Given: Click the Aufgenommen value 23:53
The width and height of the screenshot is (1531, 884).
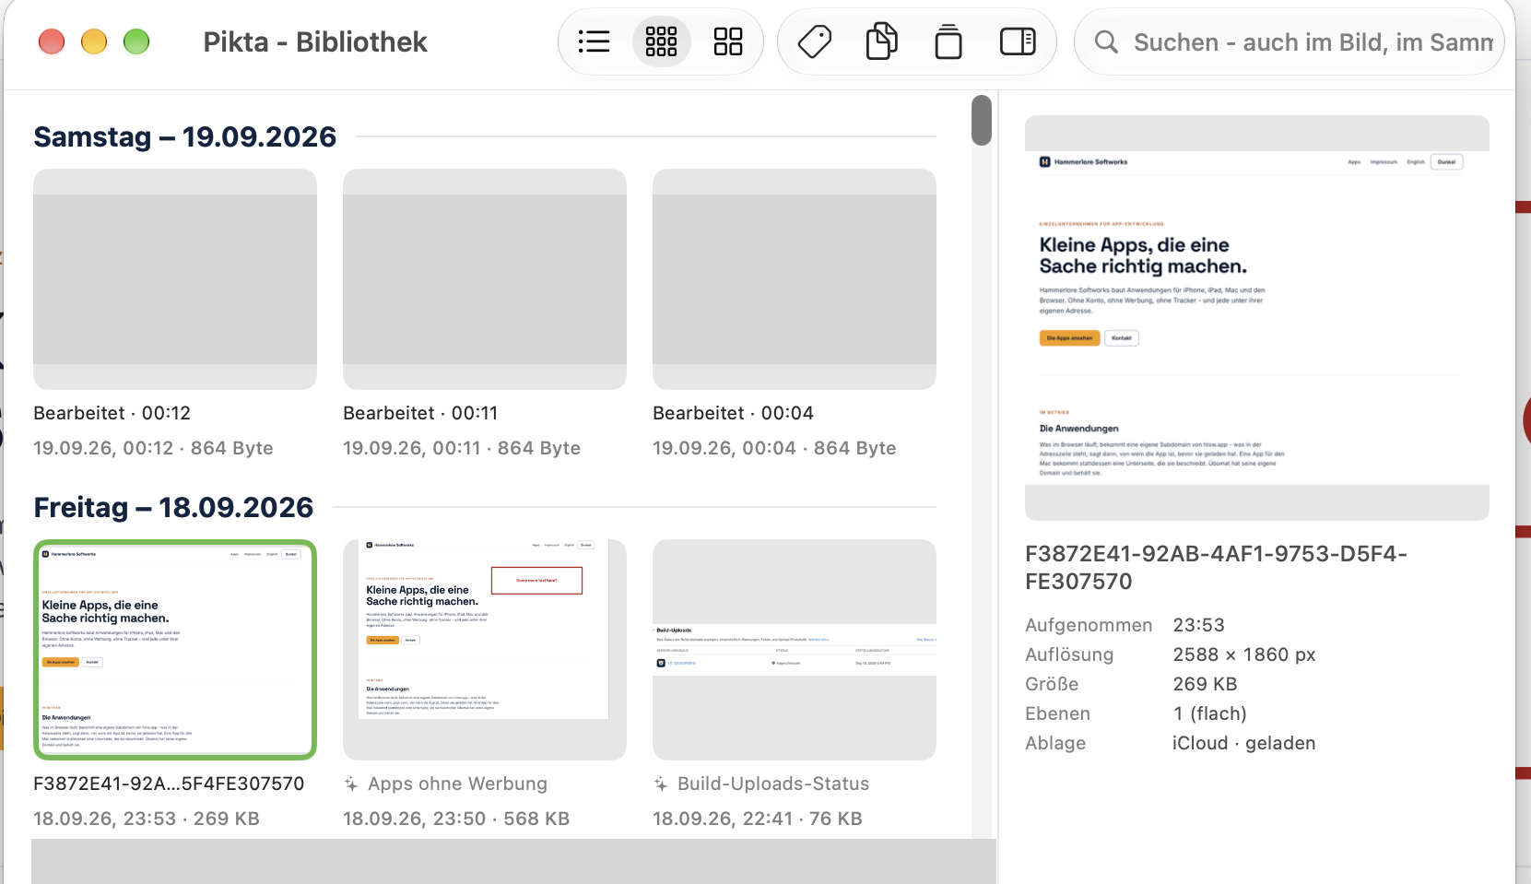Looking at the screenshot, I should (x=1198, y=625).
